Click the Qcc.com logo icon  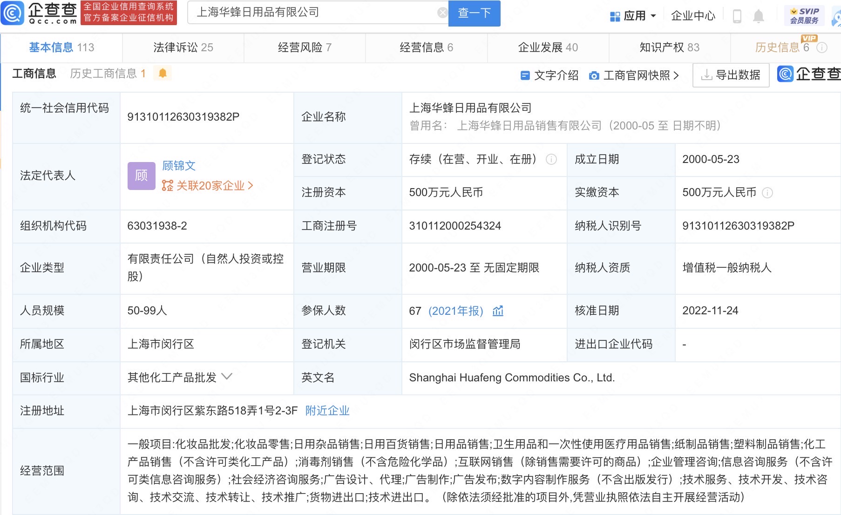(13, 13)
